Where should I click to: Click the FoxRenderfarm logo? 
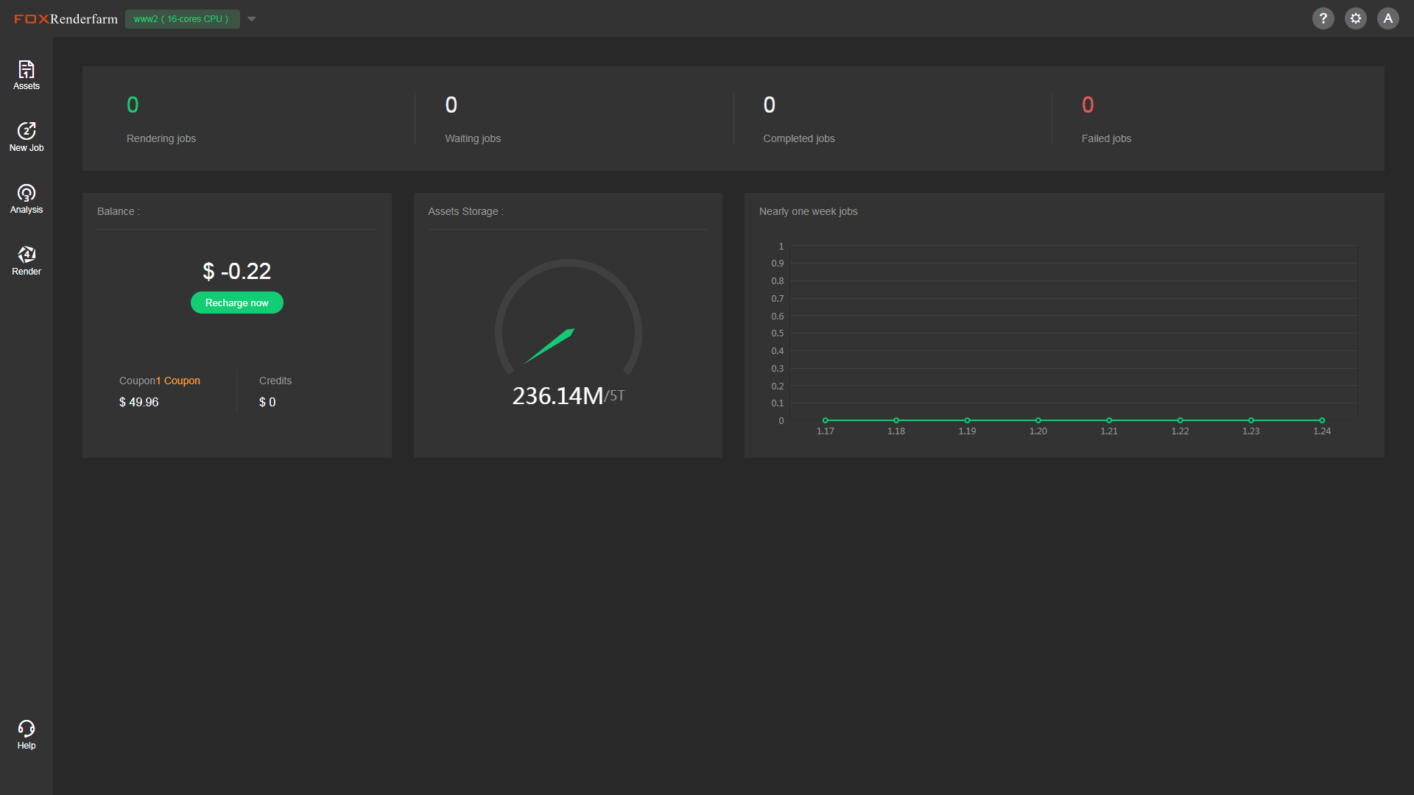pos(66,18)
